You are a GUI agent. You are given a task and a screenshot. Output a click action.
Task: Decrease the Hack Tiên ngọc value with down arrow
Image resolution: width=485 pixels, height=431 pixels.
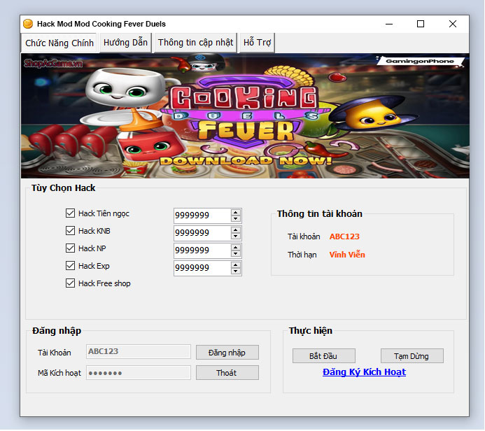tap(236, 218)
